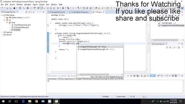
Task: Switch to CheckValueinArray.java editor tab
Action: pyautogui.click(x=79, y=12)
